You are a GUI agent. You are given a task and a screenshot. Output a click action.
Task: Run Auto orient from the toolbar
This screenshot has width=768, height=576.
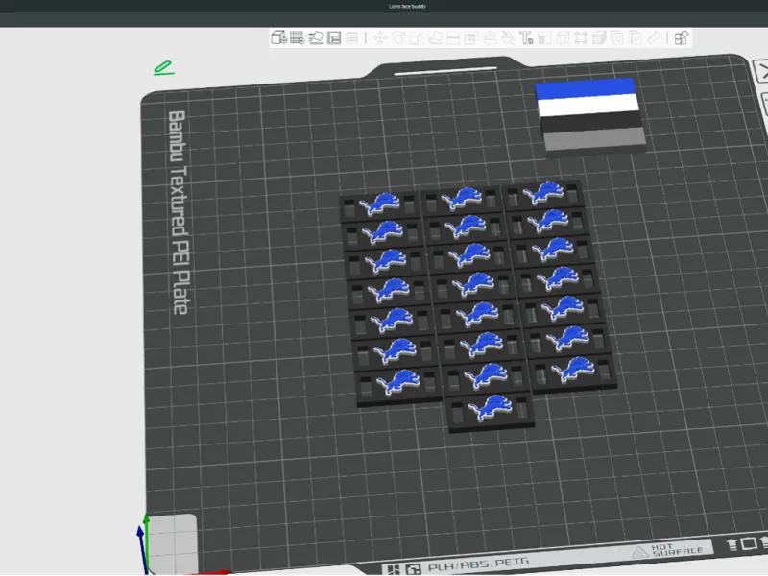click(x=316, y=37)
